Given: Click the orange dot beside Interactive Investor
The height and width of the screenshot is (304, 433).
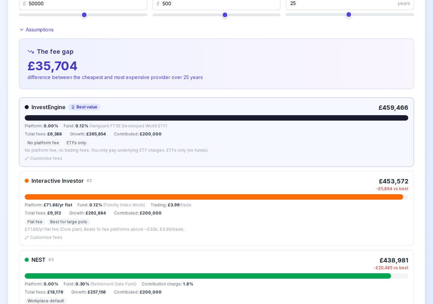Looking at the screenshot, I should (27, 181).
